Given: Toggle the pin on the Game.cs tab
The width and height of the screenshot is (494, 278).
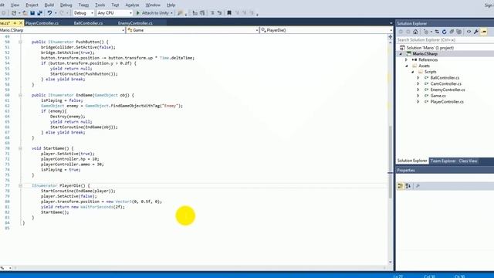Looking at the screenshot, I should [x=15, y=23].
